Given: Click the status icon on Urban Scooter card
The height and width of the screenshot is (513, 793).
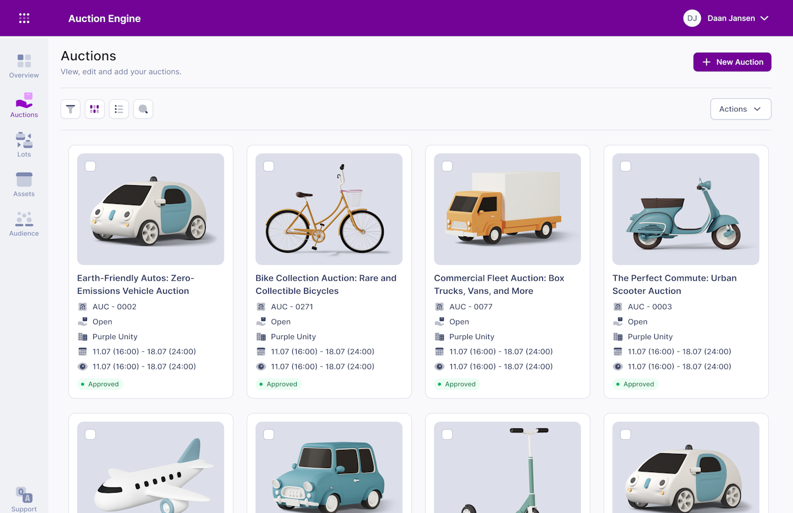Looking at the screenshot, I should pyautogui.click(x=618, y=322).
